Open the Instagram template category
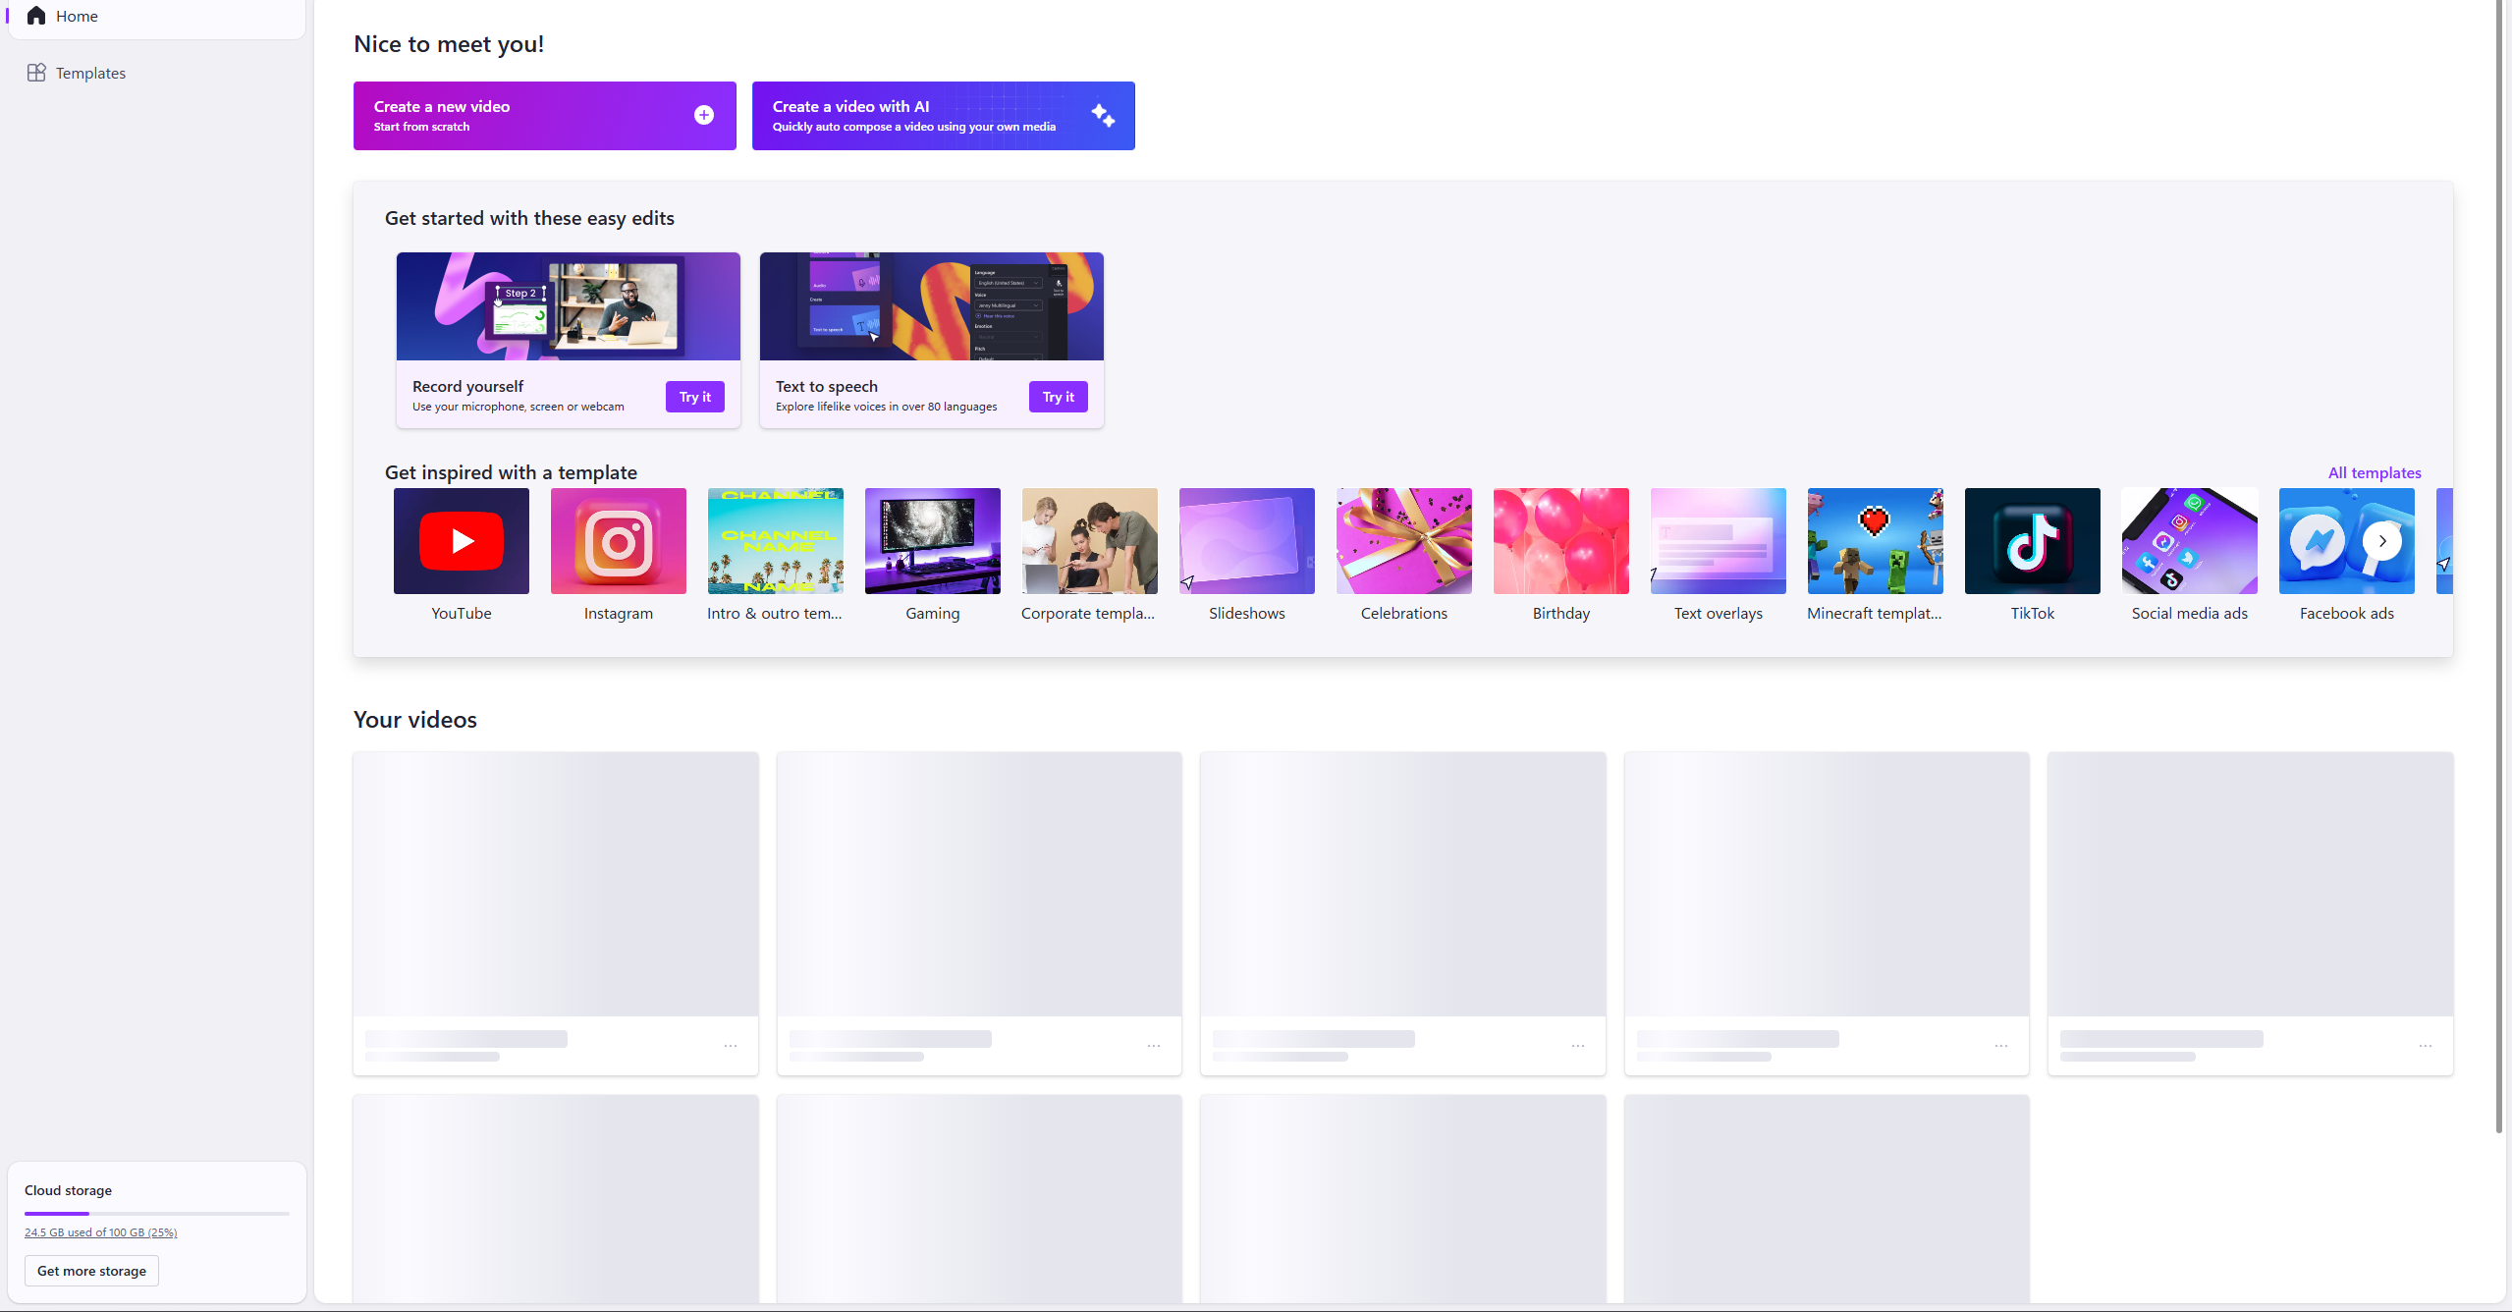 (618, 541)
